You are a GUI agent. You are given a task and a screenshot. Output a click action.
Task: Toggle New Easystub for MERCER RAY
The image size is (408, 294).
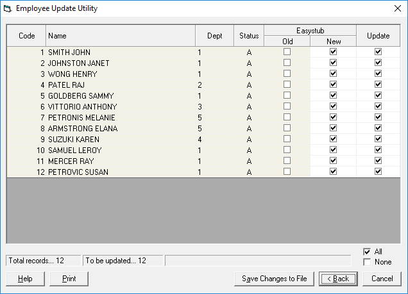click(x=333, y=161)
